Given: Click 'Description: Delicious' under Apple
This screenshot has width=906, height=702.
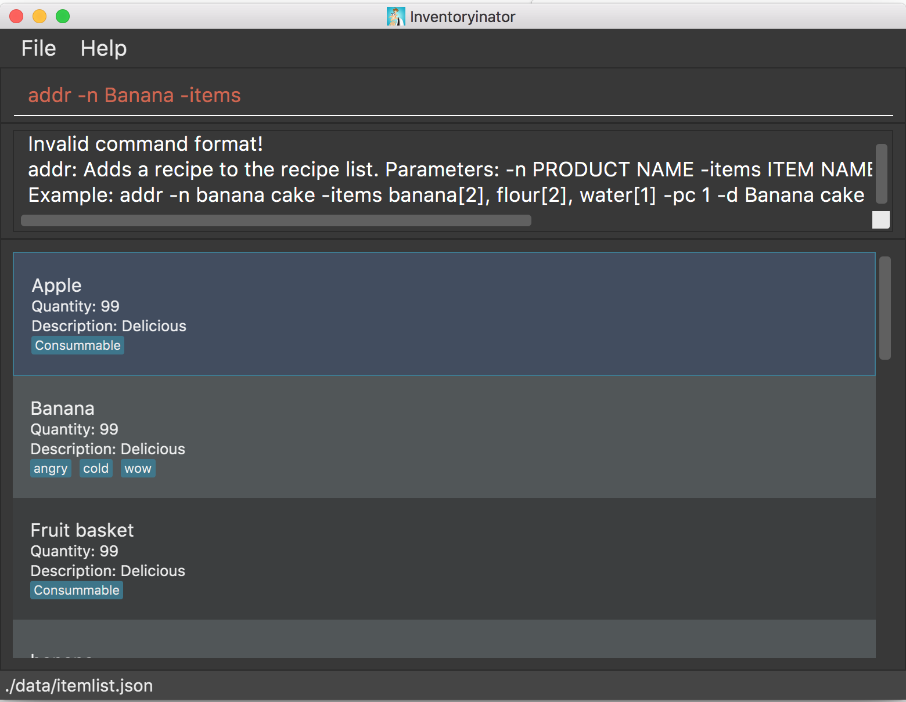Looking at the screenshot, I should pyautogui.click(x=109, y=326).
